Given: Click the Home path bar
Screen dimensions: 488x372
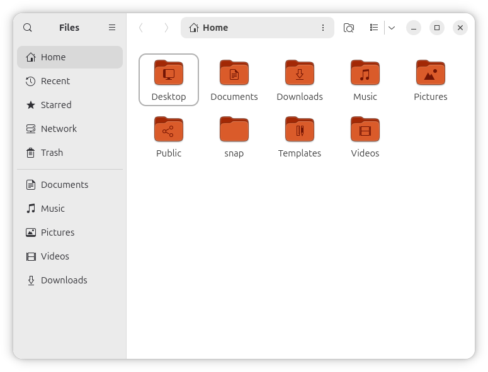Looking at the screenshot, I should (258, 28).
